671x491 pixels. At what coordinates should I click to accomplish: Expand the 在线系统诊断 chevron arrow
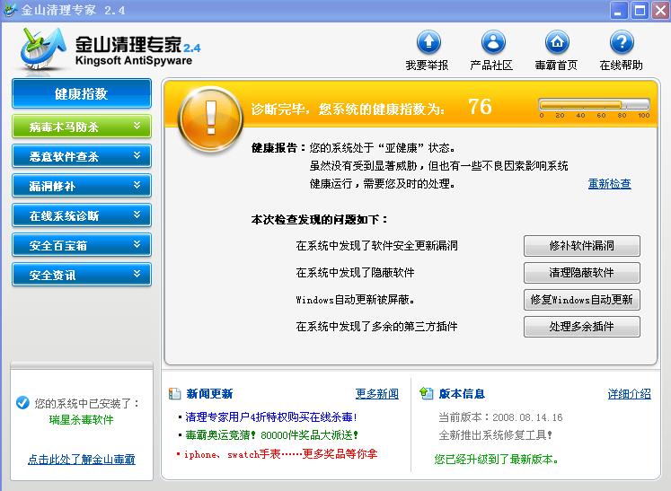click(x=137, y=215)
